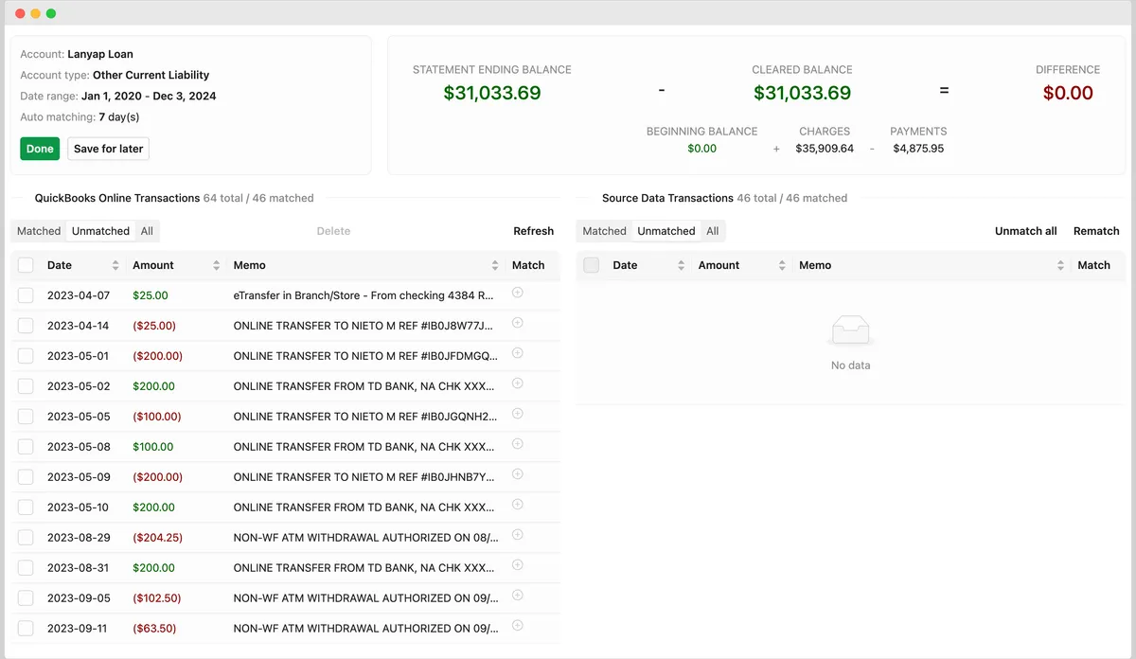
Task: Click match plus icon for 2023-05-08 row
Action: 517,445
